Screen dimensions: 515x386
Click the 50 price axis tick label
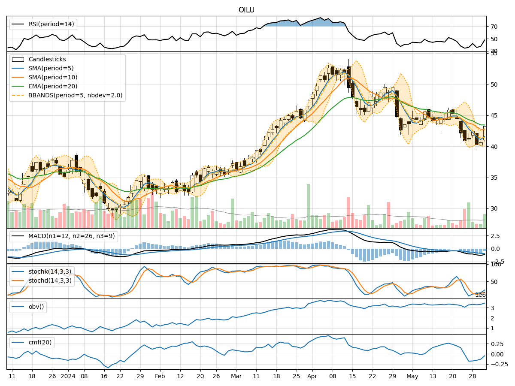(x=494, y=84)
